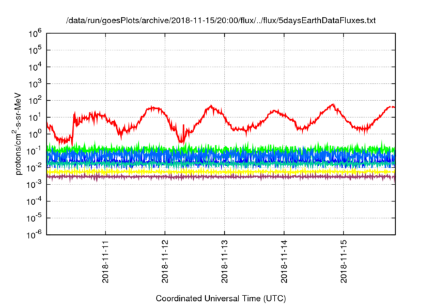Click the 10^5 y-axis label
Image resolution: width=436 pixels, height=305 pixels.
(x=35, y=50)
